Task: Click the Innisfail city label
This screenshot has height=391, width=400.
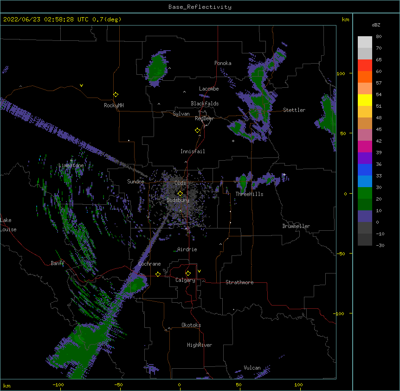Action: (x=193, y=151)
